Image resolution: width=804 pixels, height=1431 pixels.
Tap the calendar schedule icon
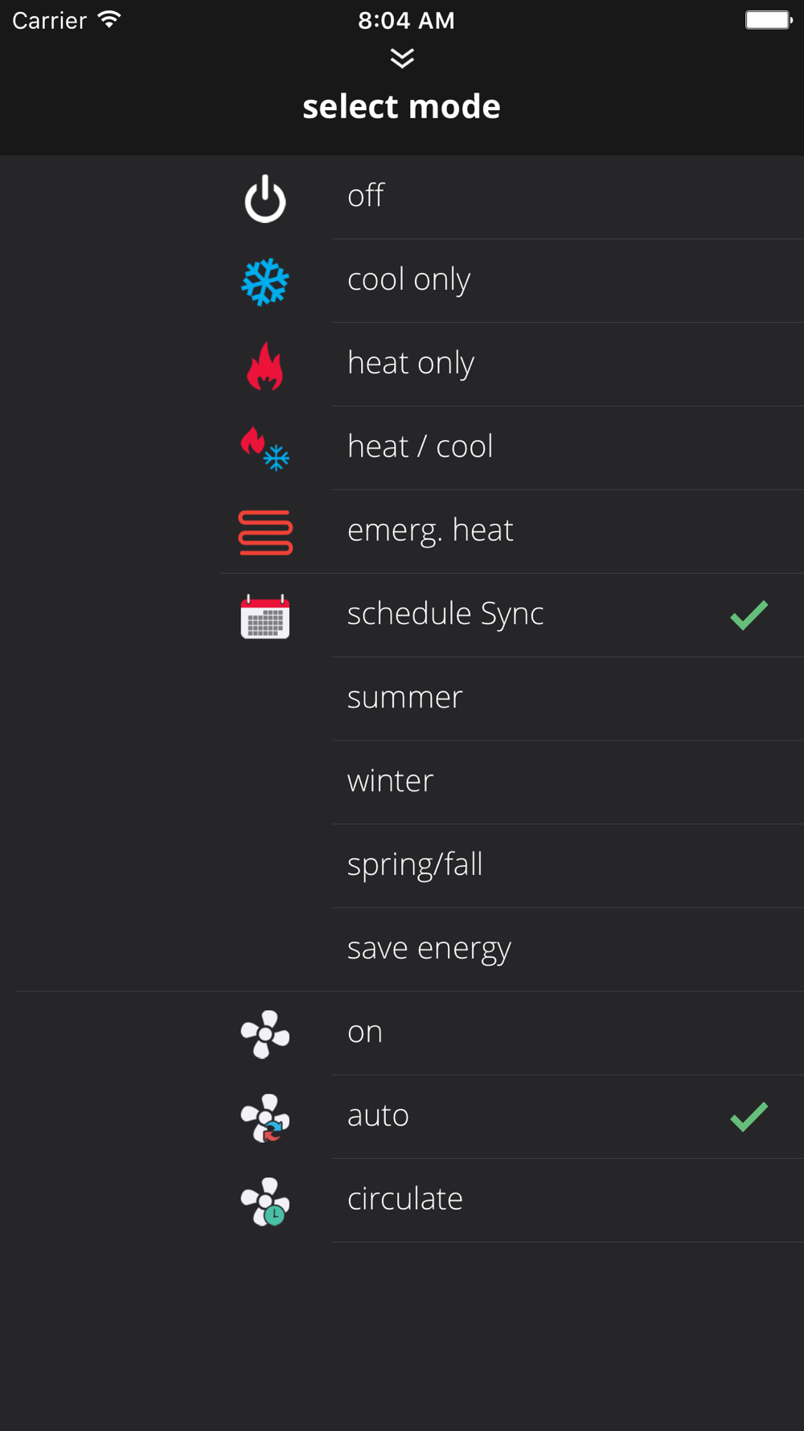coord(265,617)
